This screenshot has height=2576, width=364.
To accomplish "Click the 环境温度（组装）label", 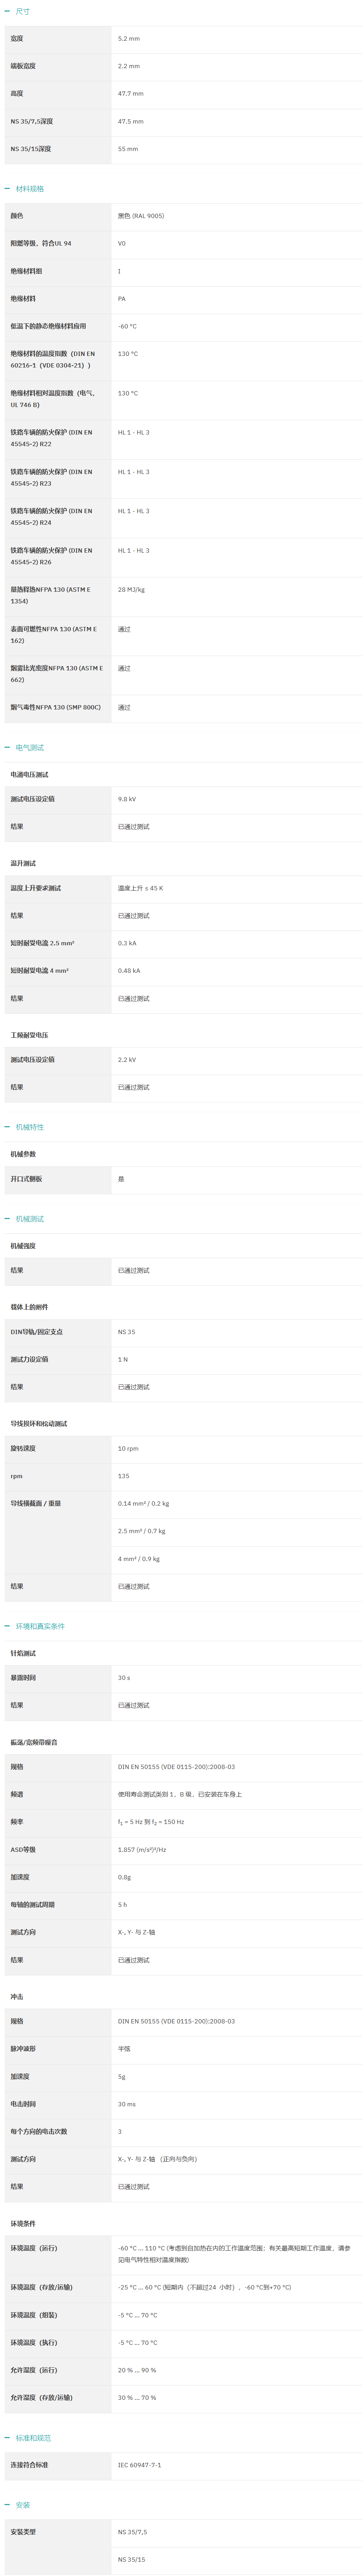I will [35, 2315].
